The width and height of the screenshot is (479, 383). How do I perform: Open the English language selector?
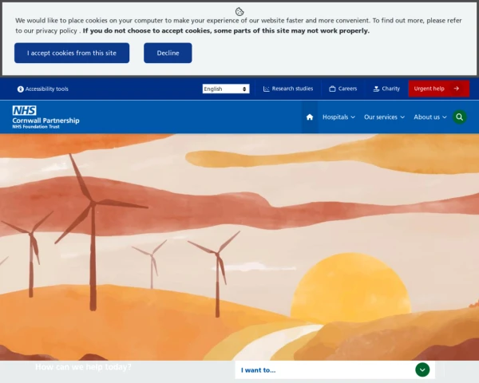click(226, 89)
